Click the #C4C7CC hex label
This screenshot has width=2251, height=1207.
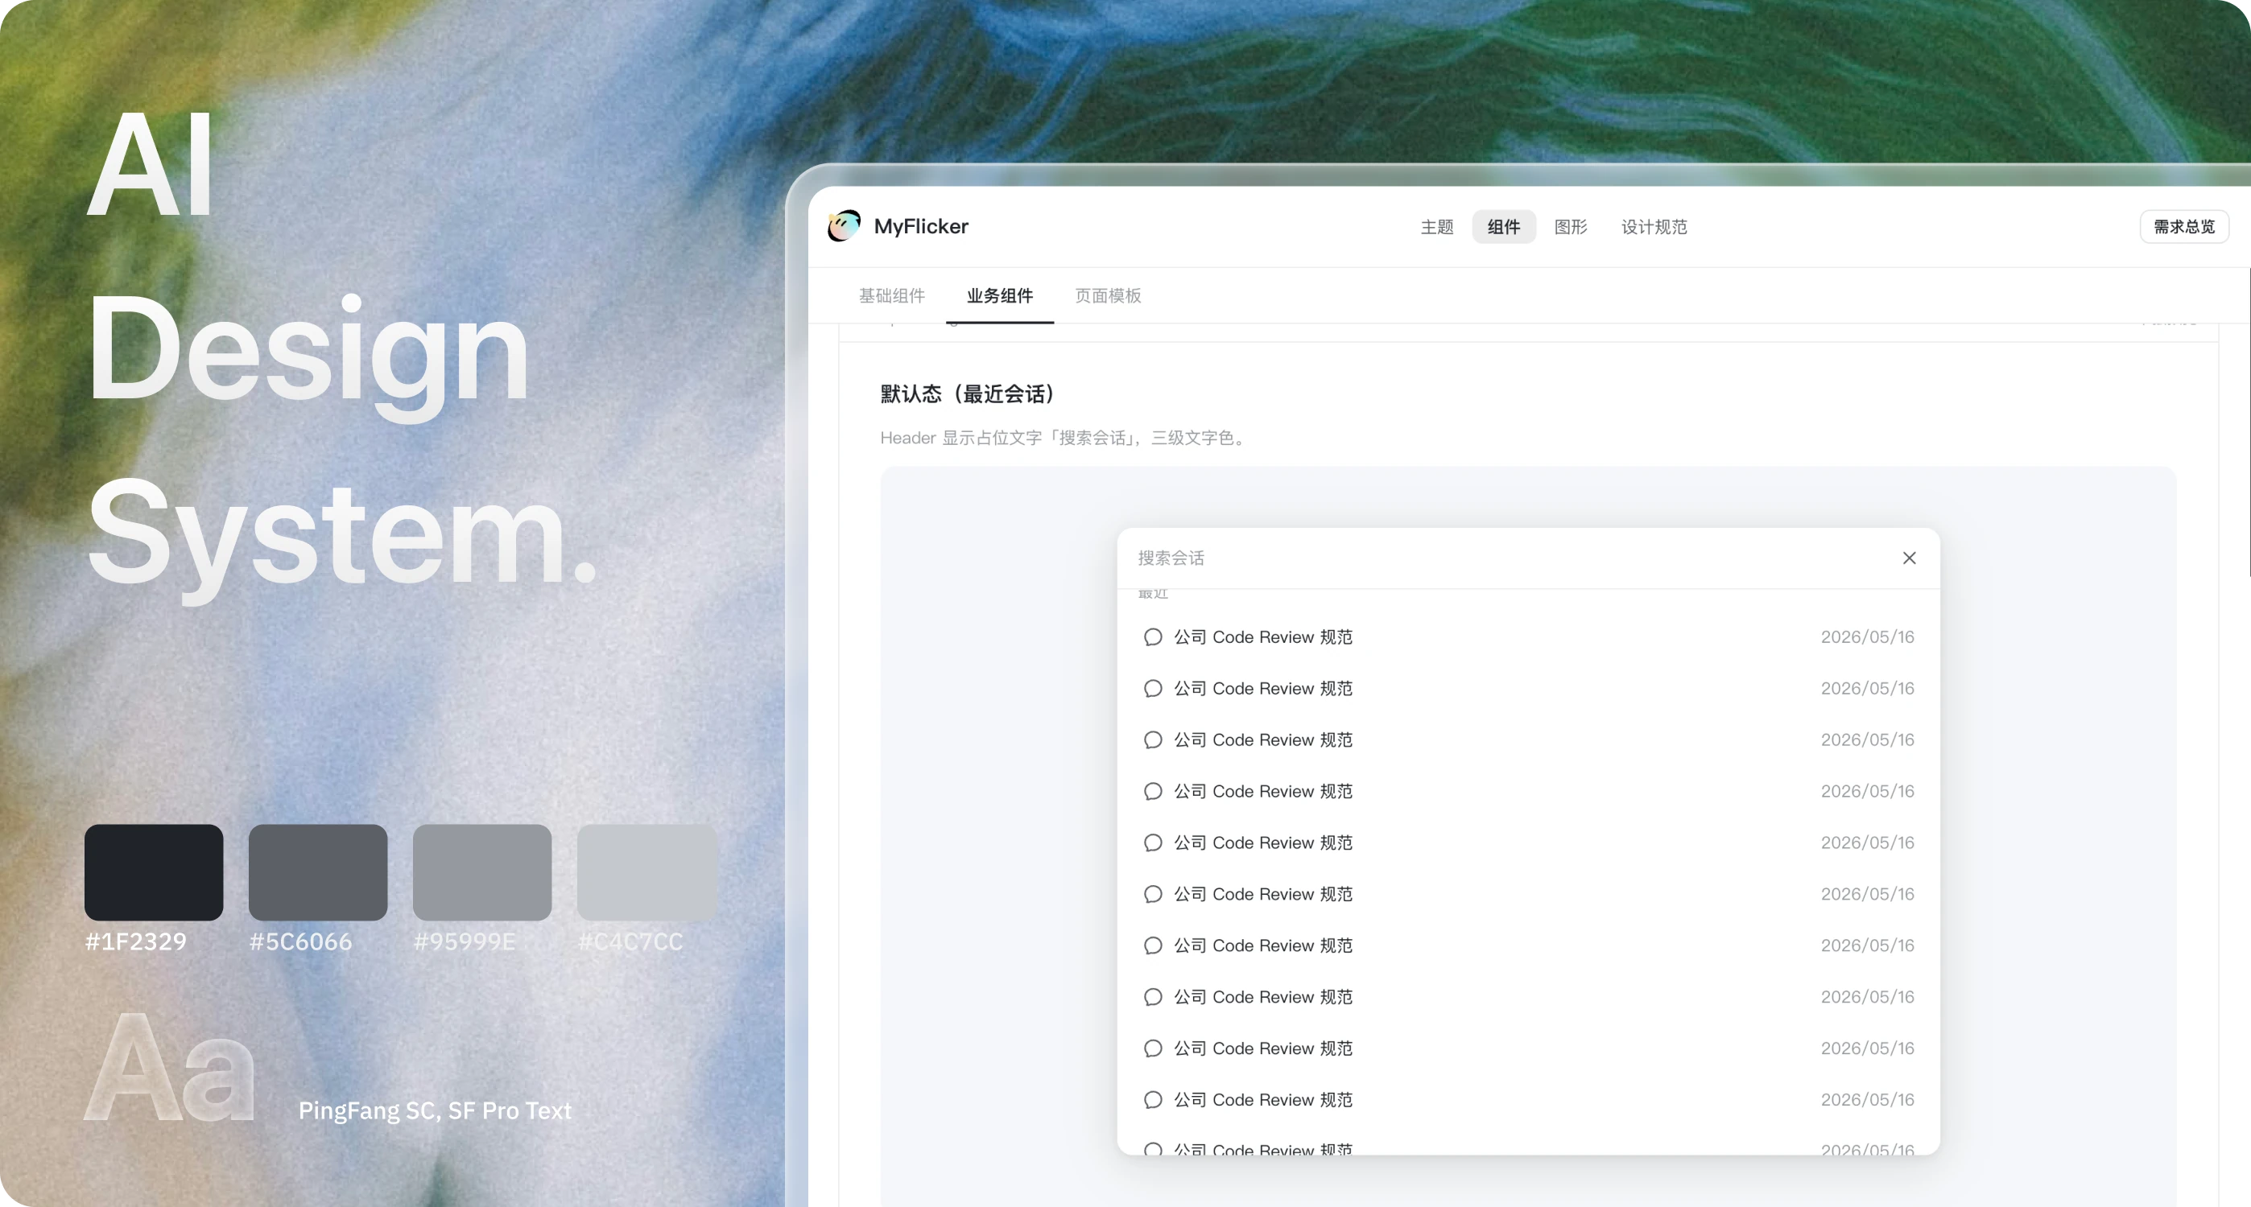point(630,941)
